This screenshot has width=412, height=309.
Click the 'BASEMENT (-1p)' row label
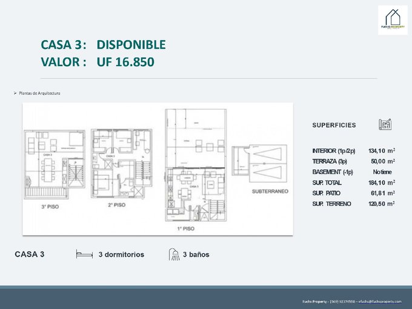[333, 172]
